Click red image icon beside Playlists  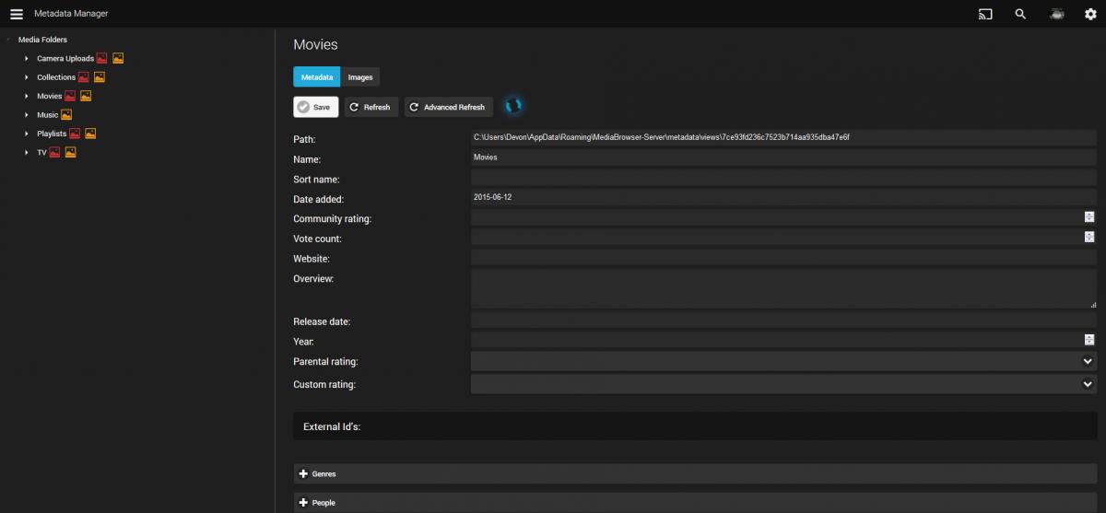click(76, 134)
